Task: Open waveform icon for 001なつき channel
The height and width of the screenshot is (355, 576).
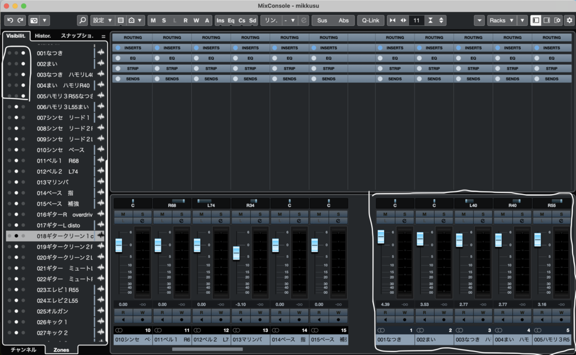Action: coord(101,53)
